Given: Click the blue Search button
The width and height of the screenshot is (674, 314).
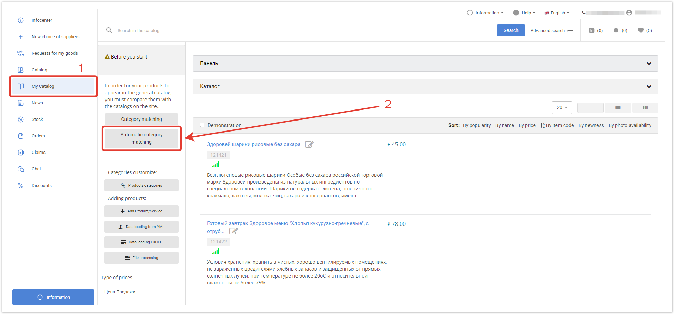Looking at the screenshot, I should tap(511, 30).
